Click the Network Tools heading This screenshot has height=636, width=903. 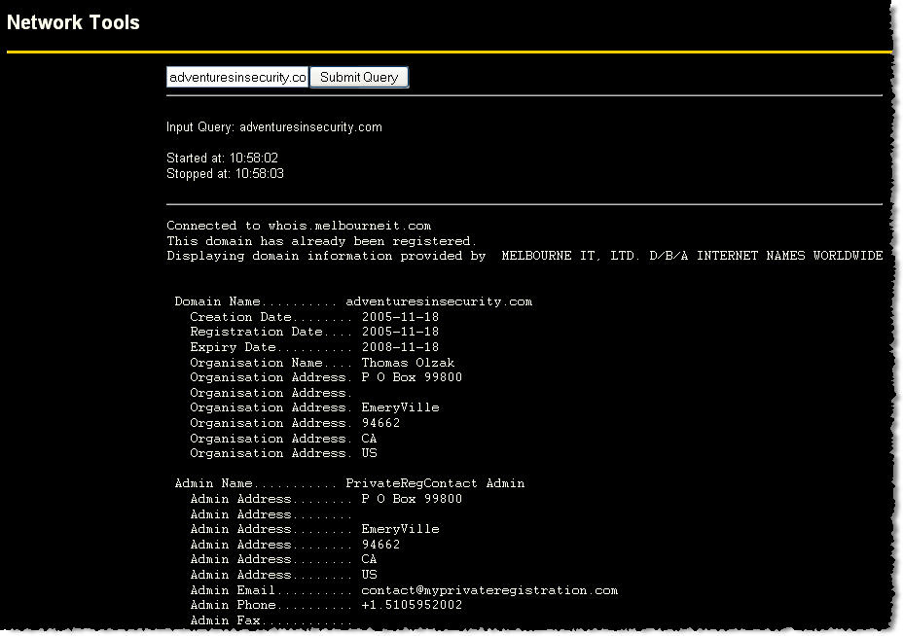pos(73,21)
